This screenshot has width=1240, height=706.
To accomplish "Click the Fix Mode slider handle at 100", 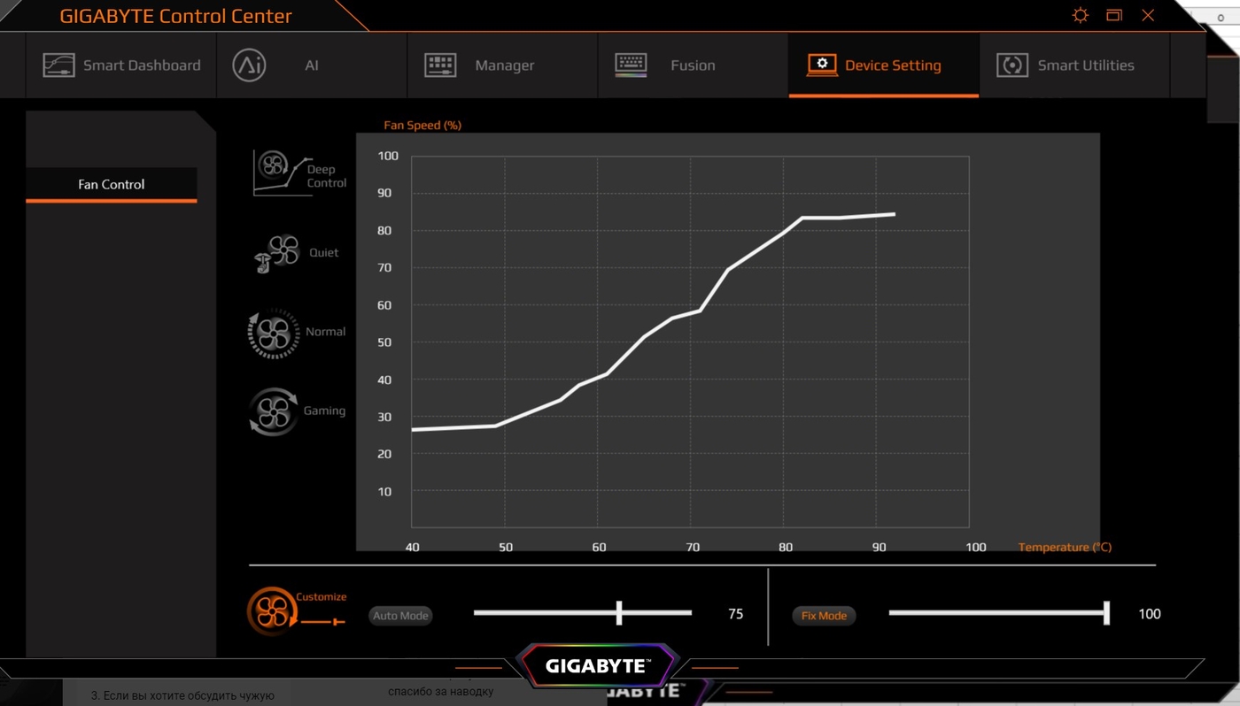I will [1106, 612].
